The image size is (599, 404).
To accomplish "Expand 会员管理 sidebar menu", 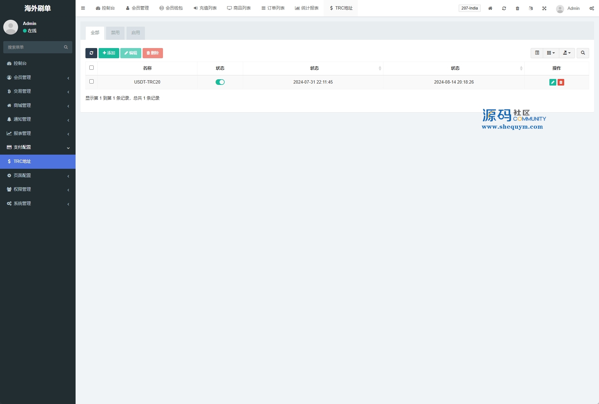I will [x=38, y=77].
